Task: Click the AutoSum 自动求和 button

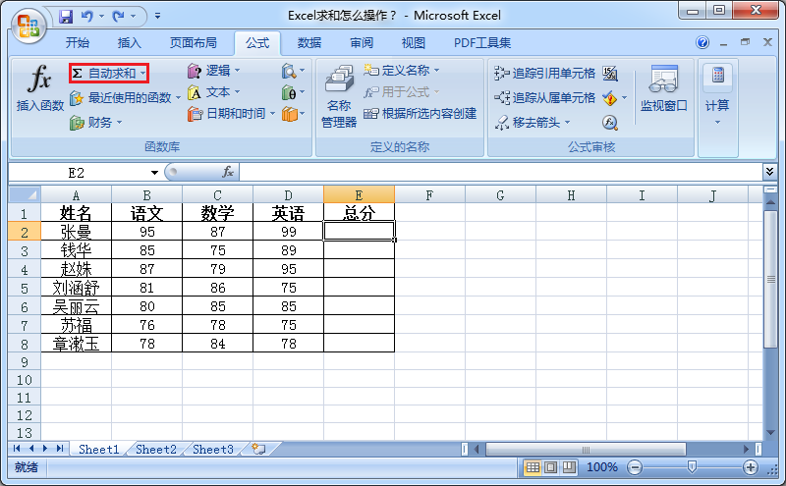Action: click(104, 74)
